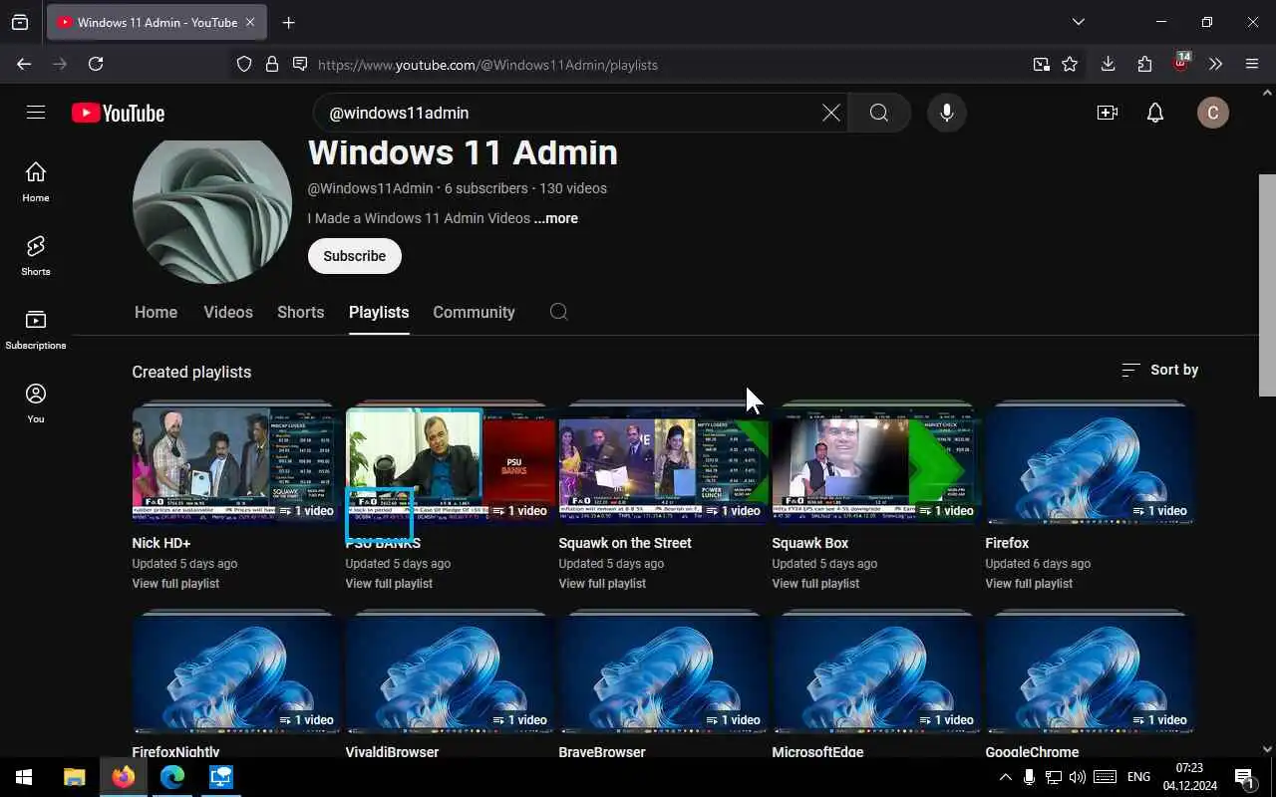Open the Nick HD+ playlist thumbnail
The width and height of the screenshot is (1276, 797).
(236, 461)
